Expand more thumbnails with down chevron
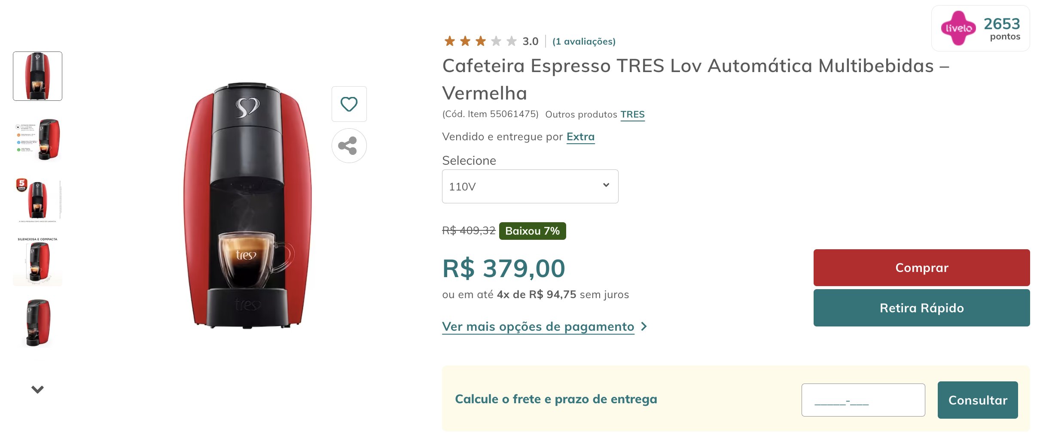Image resolution: width=1043 pixels, height=441 pixels. pyautogui.click(x=37, y=390)
